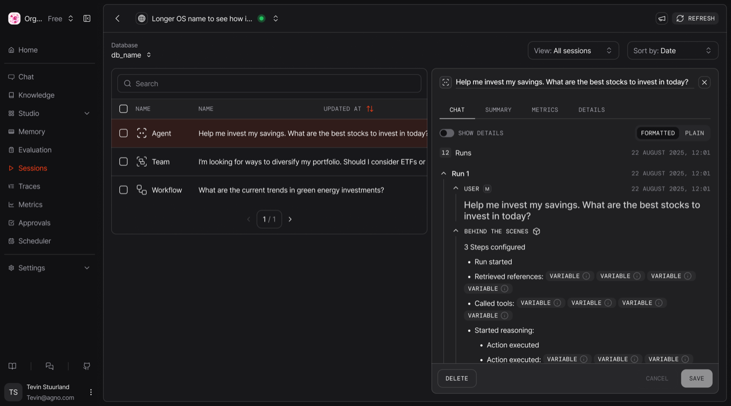Viewport: 731px width, 406px height.
Task: Go to next page arrow
Action: coord(290,219)
